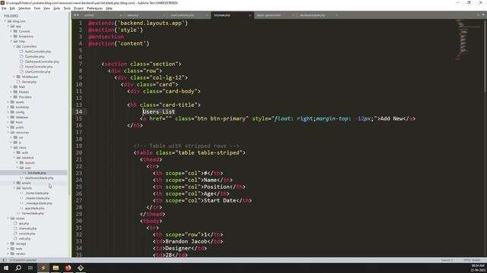Open File Explorer from the taskbar
This screenshot has width=487, height=273.
(x=56, y=268)
